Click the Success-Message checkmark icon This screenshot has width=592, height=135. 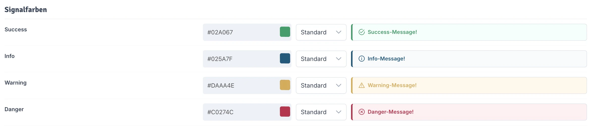(362, 32)
